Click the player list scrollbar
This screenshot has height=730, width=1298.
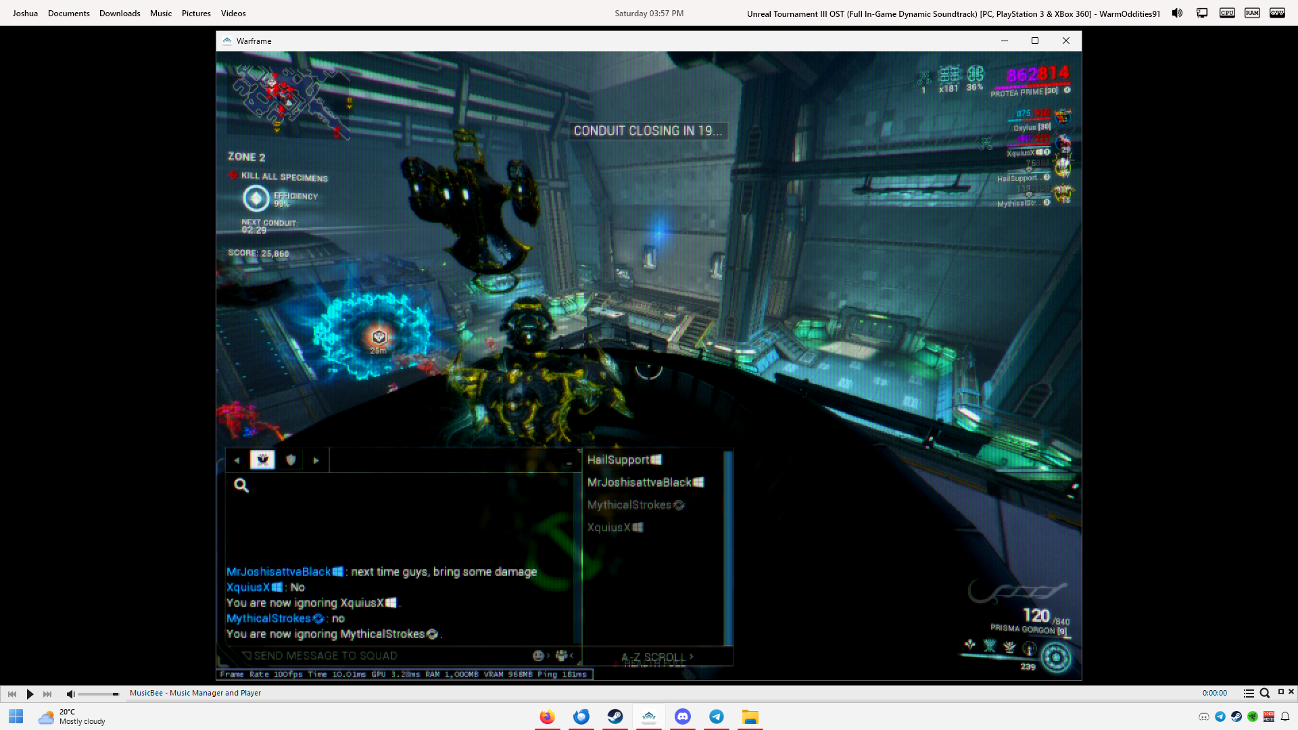click(728, 548)
